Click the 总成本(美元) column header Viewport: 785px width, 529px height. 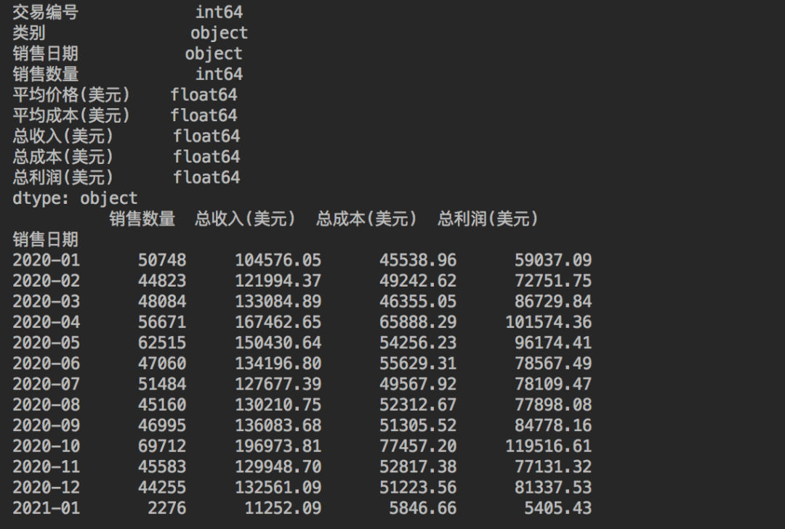(366, 218)
